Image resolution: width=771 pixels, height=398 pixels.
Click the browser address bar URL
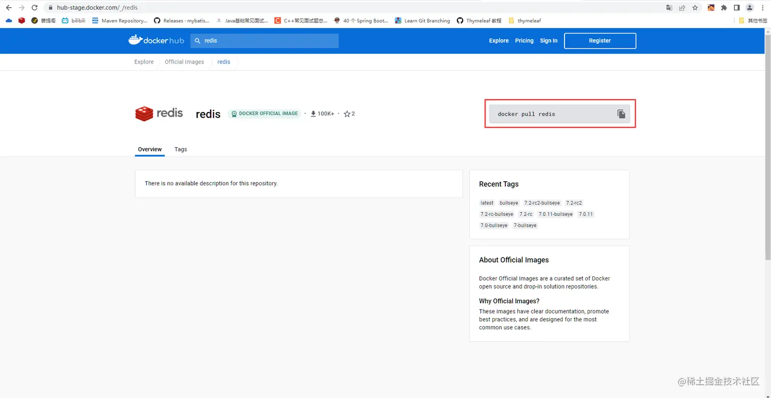[97, 8]
